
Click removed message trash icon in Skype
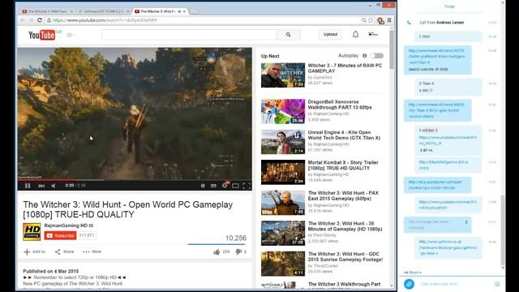pyautogui.click(x=466, y=222)
